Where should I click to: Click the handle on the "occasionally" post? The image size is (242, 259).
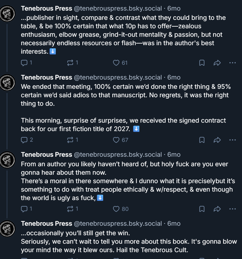coord(118,224)
